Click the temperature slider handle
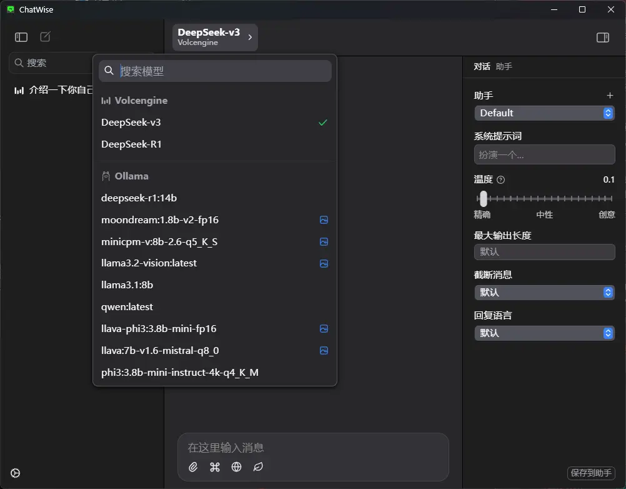626x489 pixels. [x=483, y=199]
